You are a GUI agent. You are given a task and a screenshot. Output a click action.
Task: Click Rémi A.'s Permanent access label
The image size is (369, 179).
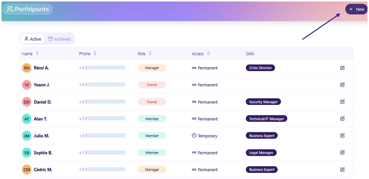[x=205, y=68]
